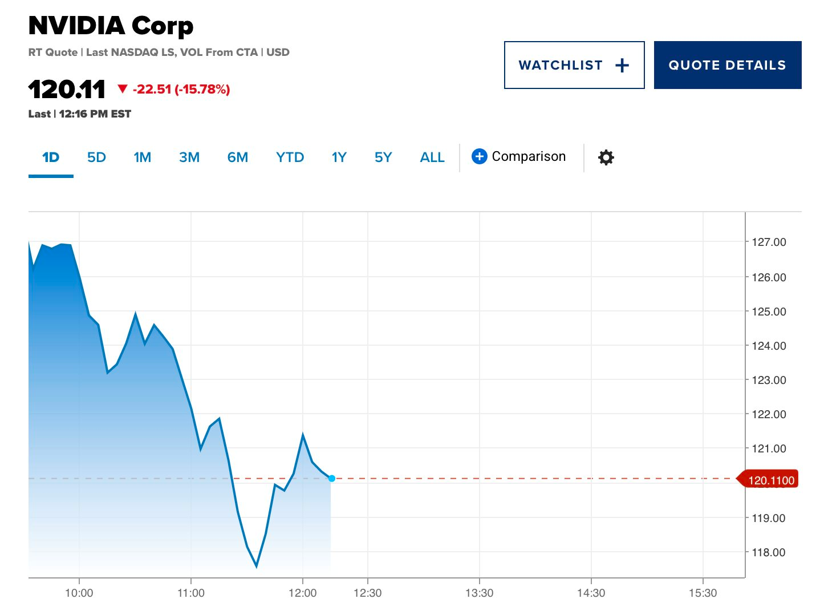
Task: Click the chart low point near 11:35
Action: coord(257,566)
